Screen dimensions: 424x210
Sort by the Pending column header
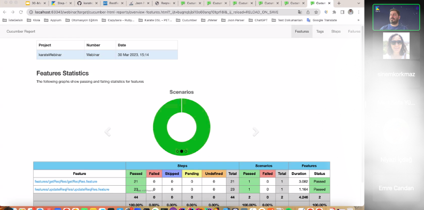[x=192, y=174]
